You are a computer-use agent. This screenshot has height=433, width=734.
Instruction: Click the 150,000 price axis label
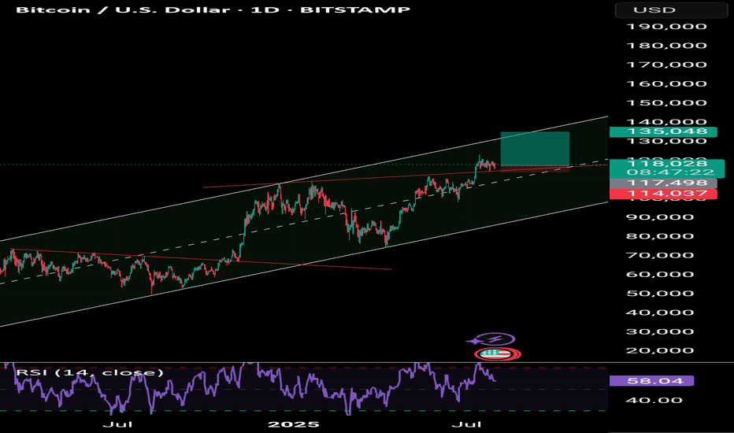point(666,103)
